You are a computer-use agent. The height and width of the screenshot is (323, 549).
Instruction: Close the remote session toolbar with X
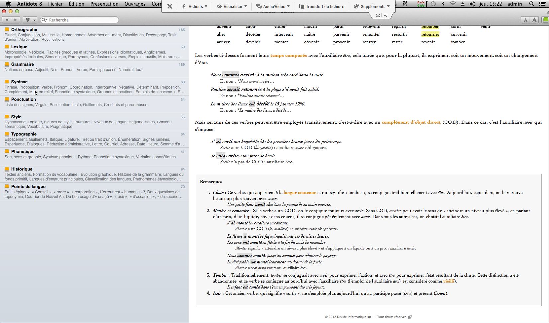pos(169,6)
